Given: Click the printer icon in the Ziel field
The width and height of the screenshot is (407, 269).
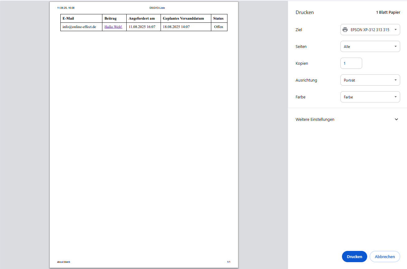Looking at the screenshot, I should (345, 30).
